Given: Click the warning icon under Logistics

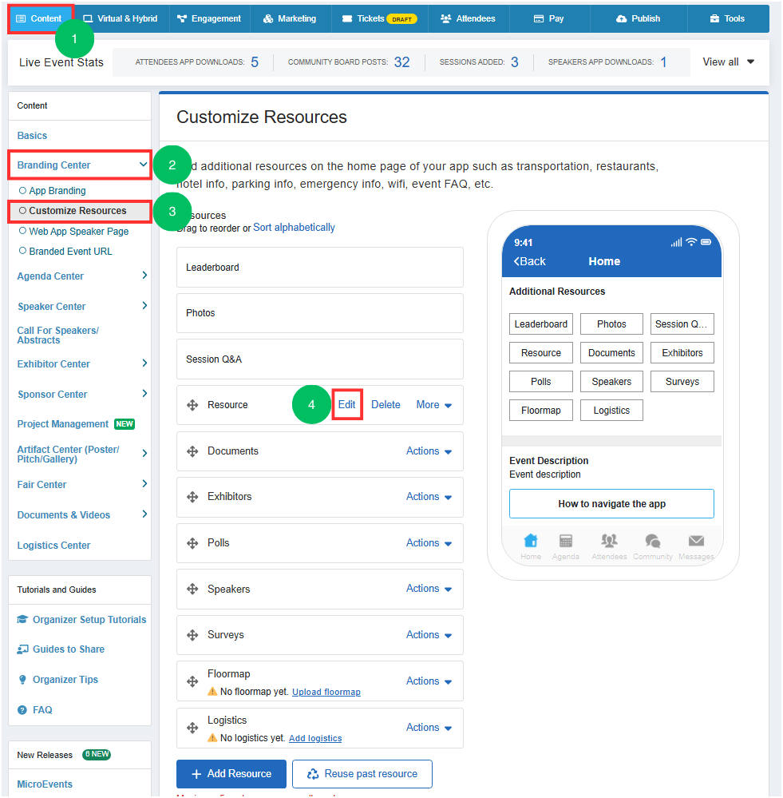Looking at the screenshot, I should click(212, 738).
